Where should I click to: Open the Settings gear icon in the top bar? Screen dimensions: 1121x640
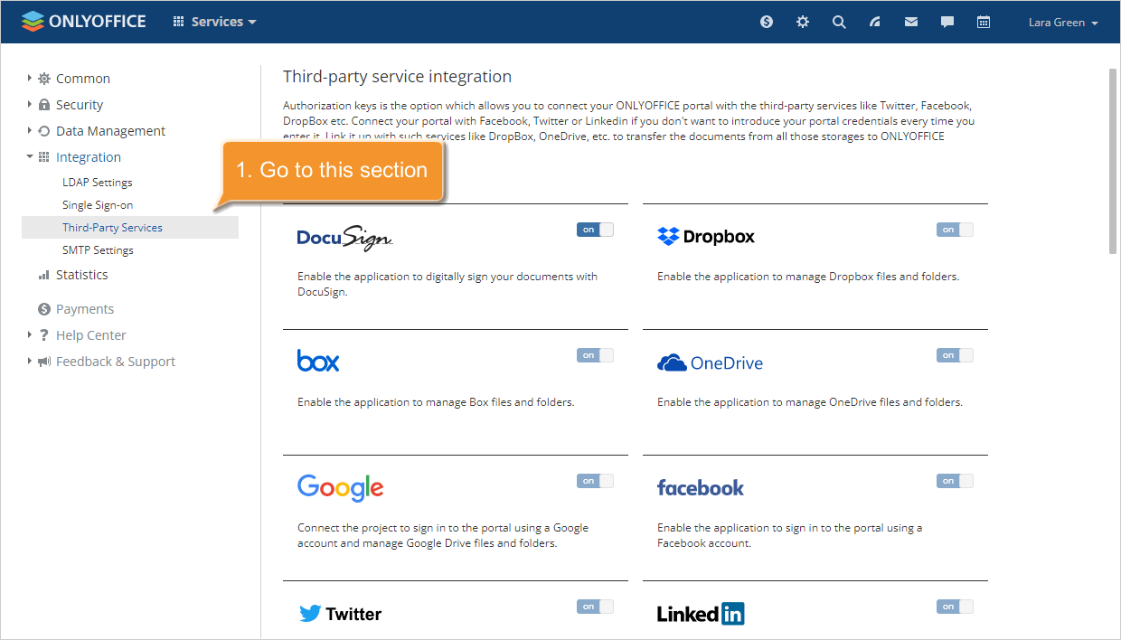tap(802, 22)
